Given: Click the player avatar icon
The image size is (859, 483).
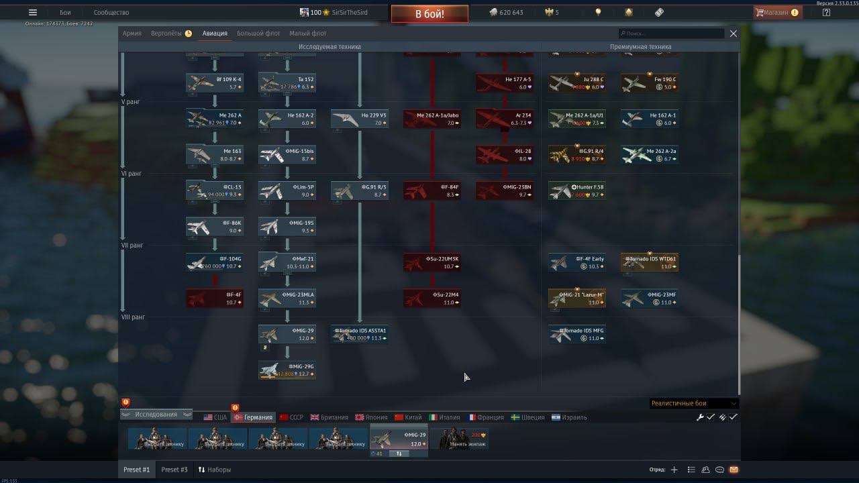Looking at the screenshot, I should [x=304, y=12].
